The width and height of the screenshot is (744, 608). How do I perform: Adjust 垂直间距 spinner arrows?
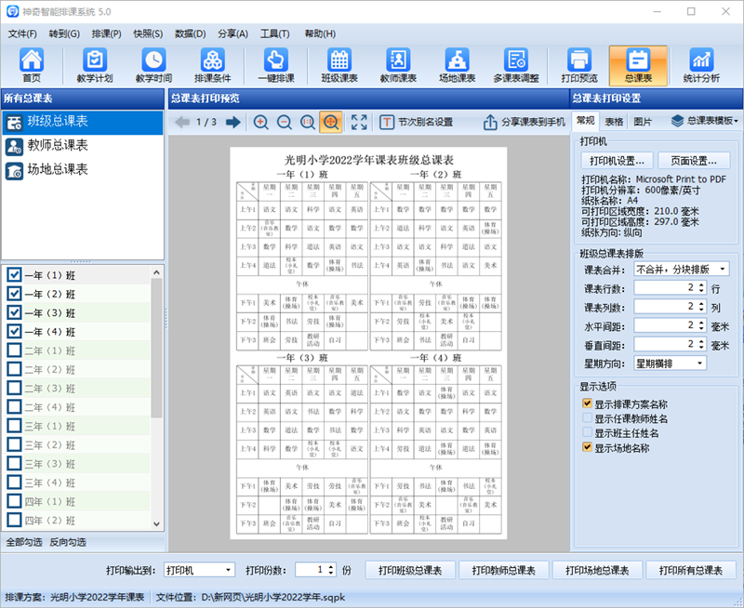(702, 345)
